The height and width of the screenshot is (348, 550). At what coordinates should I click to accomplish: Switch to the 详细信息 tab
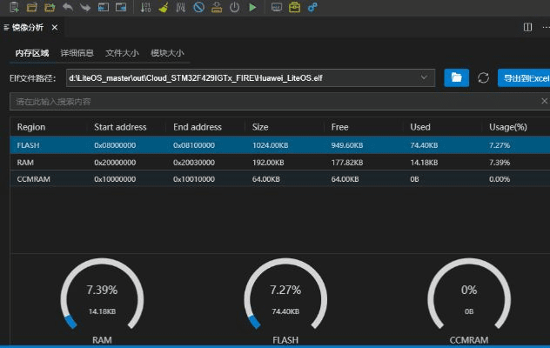[77, 53]
